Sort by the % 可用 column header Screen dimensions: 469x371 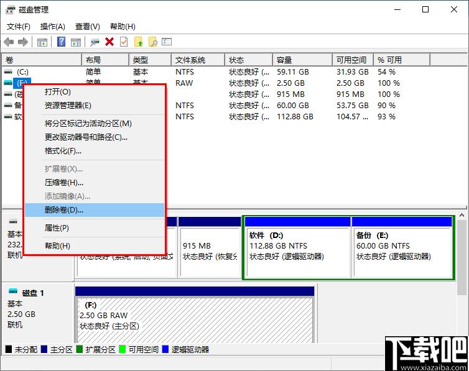tap(402, 60)
